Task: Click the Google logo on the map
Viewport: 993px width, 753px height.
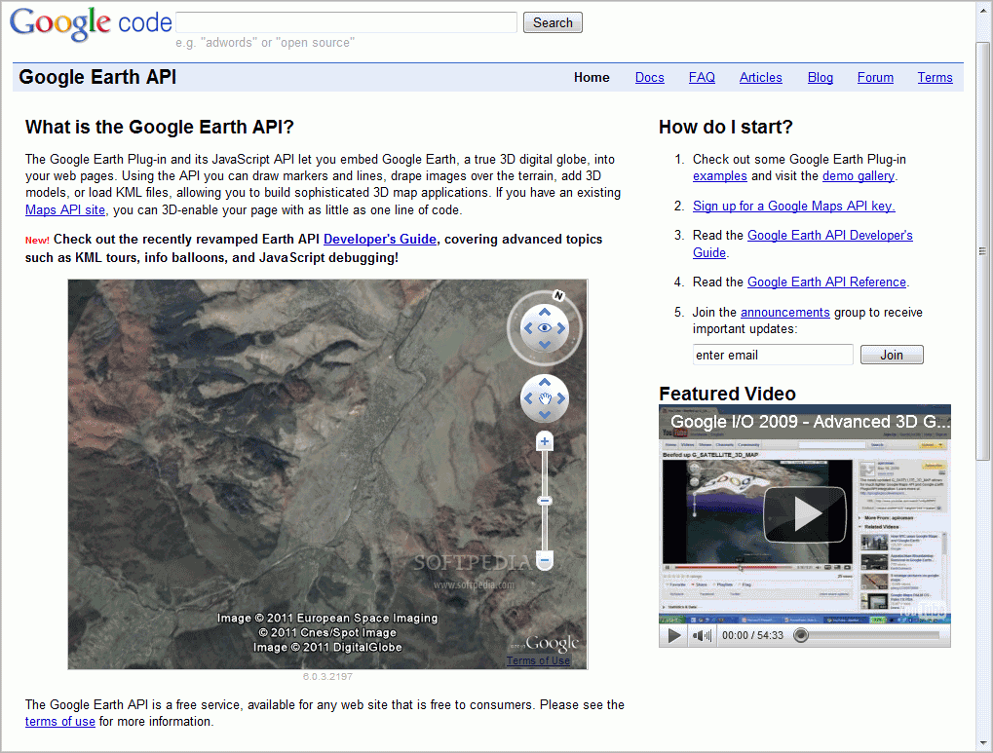Action: click(552, 643)
